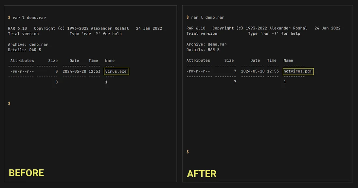The image size is (358, 188).
Task: Click the 'Date' column header in AFTER terminal
Action: click(255, 60)
